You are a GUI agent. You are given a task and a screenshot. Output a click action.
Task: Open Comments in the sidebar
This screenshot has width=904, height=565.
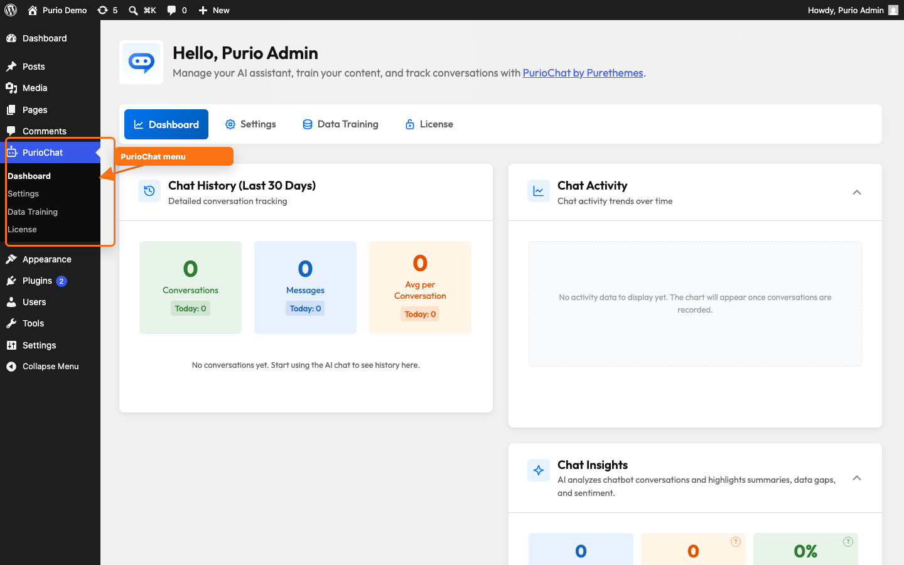[50, 131]
